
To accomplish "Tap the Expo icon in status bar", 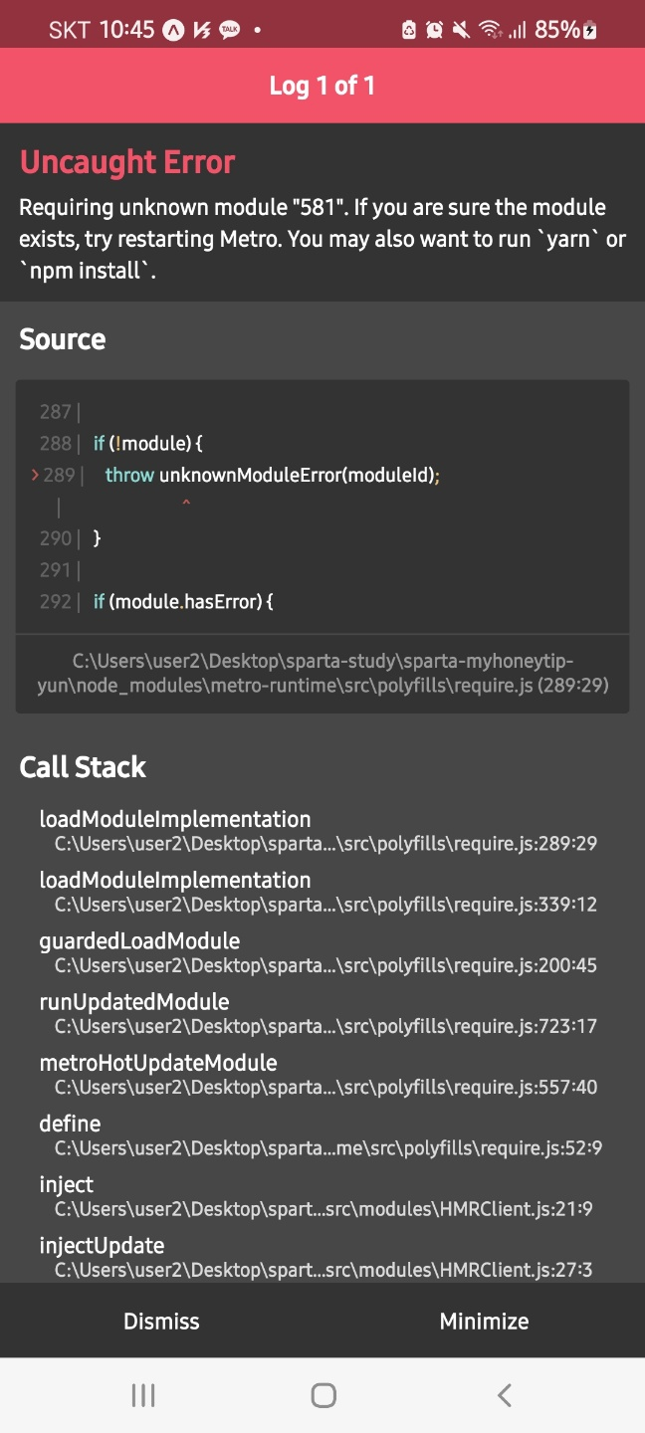I will (173, 30).
